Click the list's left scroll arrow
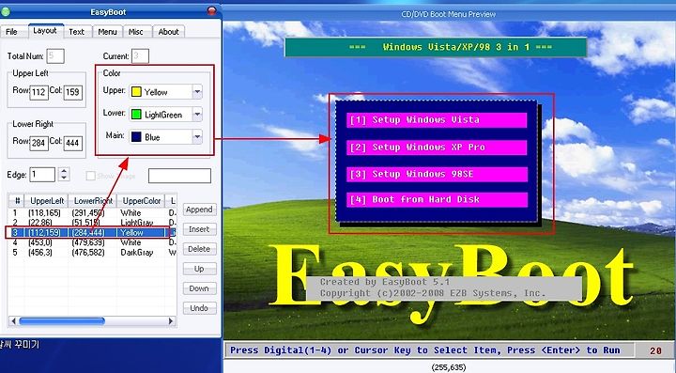 coord(13,320)
